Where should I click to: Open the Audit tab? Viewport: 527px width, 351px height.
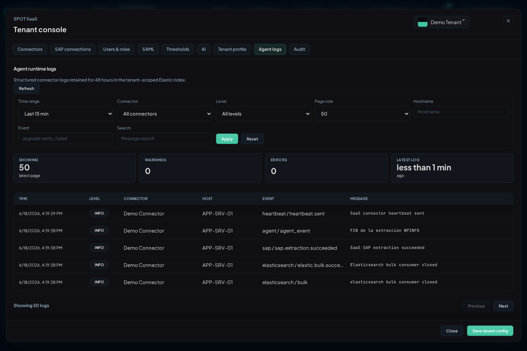click(299, 49)
